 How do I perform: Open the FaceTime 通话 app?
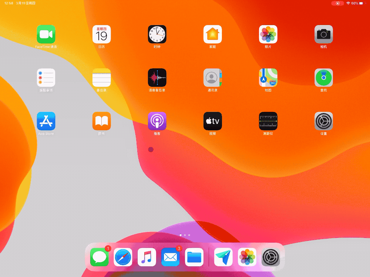tap(46, 34)
